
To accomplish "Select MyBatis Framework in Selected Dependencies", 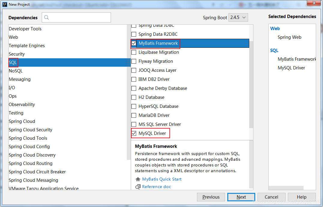I will coord(297,59).
